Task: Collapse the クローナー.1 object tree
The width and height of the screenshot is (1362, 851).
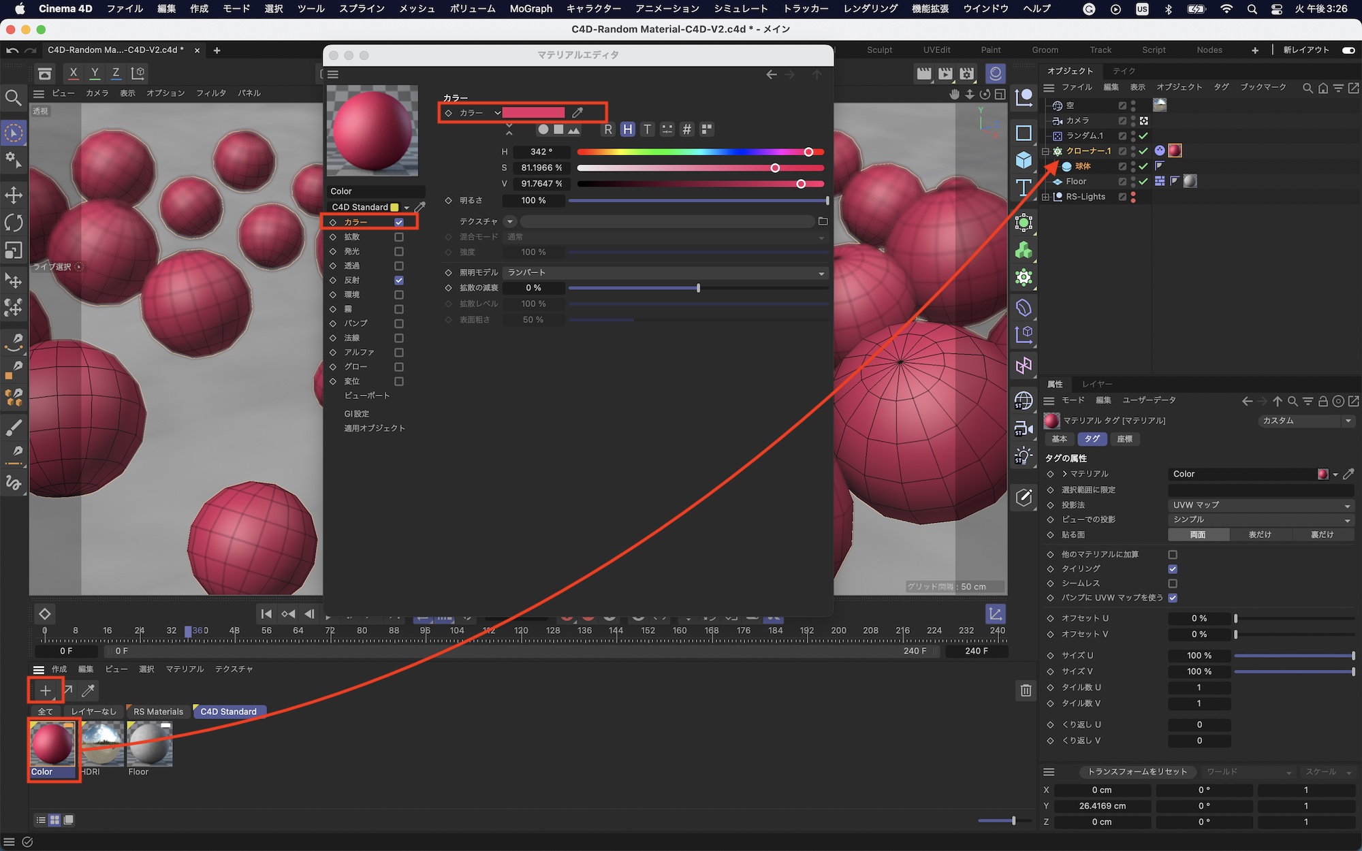Action: point(1045,151)
